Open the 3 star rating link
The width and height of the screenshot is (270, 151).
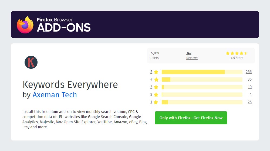[151, 87]
